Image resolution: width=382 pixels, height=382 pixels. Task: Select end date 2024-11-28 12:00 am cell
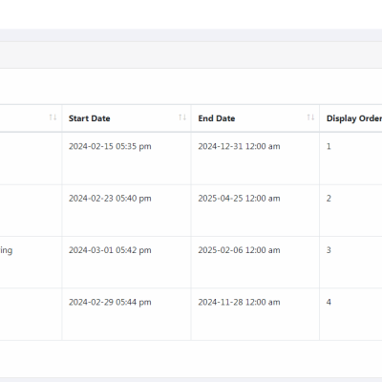pos(239,302)
